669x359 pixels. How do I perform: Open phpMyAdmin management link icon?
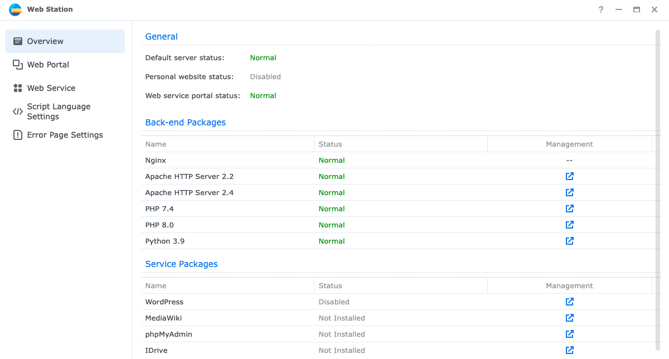coord(569,334)
